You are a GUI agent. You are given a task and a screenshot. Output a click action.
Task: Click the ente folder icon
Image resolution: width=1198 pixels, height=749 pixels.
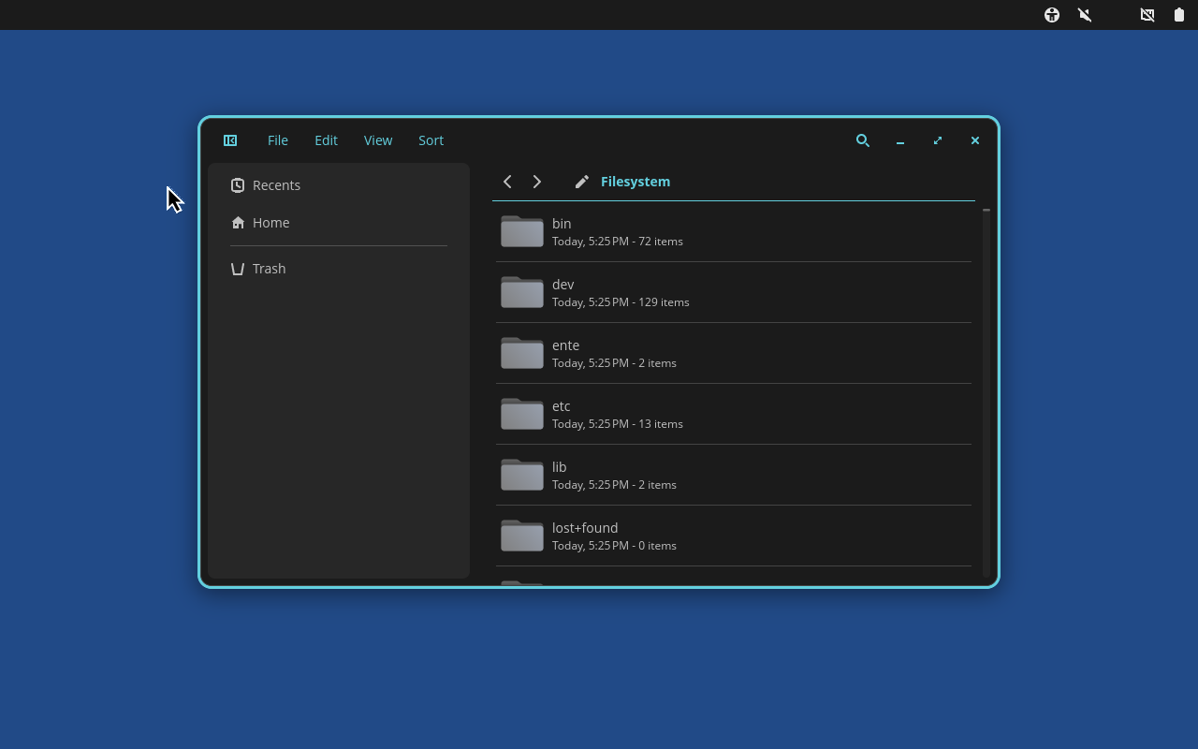pyautogui.click(x=522, y=353)
